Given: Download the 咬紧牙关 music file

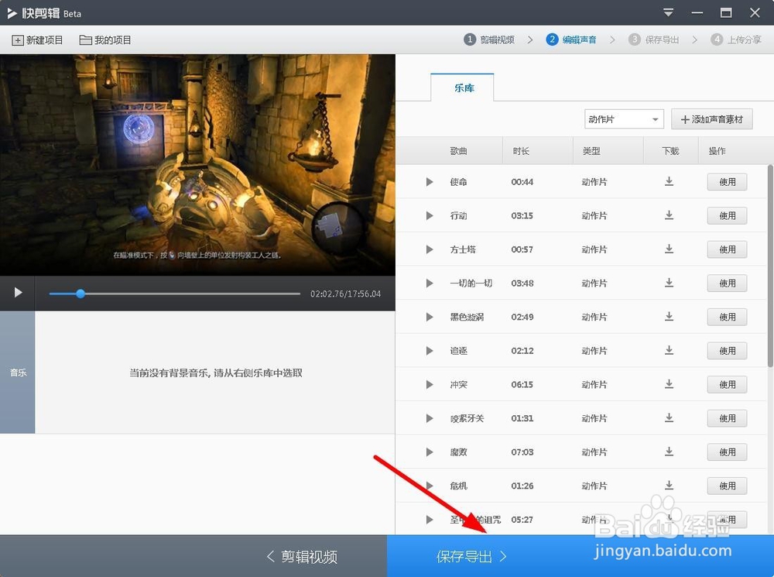Looking at the screenshot, I should (669, 418).
